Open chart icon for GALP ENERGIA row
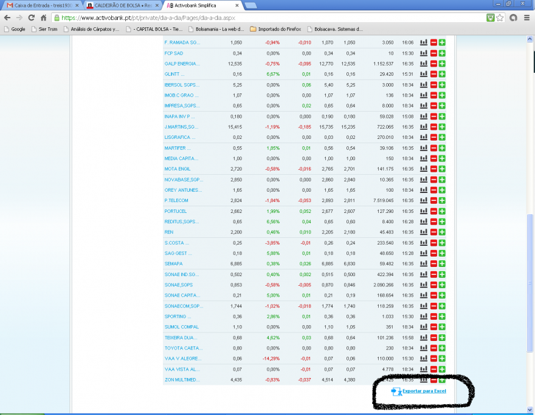 [x=423, y=64]
